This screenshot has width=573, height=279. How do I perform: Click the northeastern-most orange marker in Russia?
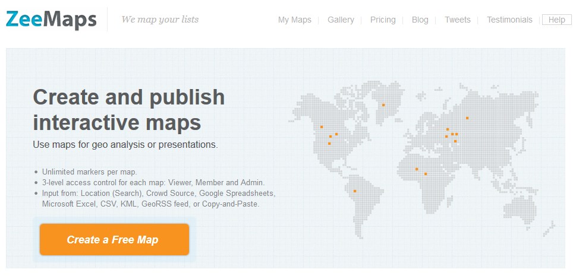pos(467,118)
